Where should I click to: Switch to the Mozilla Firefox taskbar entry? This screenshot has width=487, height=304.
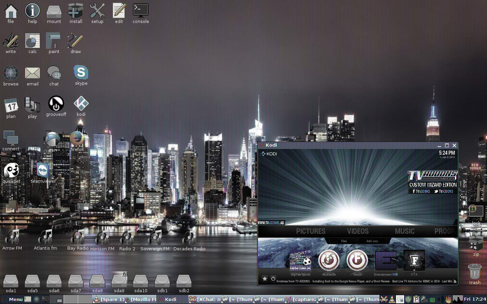[x=141, y=299]
